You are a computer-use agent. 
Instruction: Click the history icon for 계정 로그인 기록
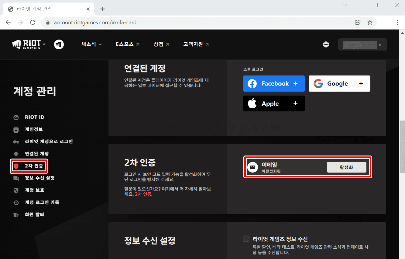click(x=16, y=203)
